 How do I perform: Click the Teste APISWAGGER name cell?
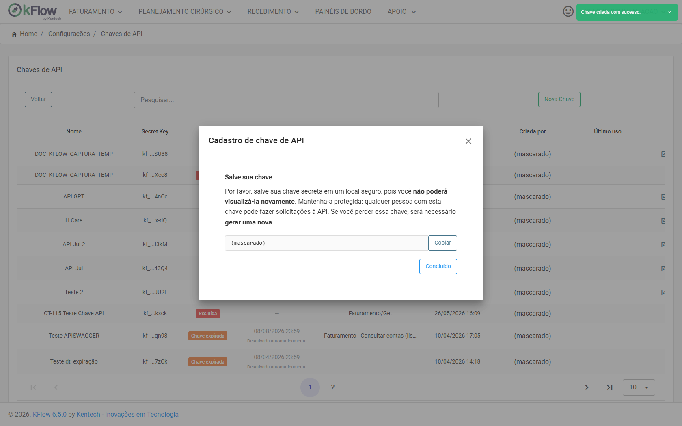coord(74,336)
